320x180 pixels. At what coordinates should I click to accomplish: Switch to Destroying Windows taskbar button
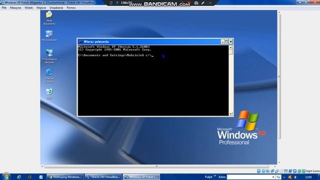65,177
